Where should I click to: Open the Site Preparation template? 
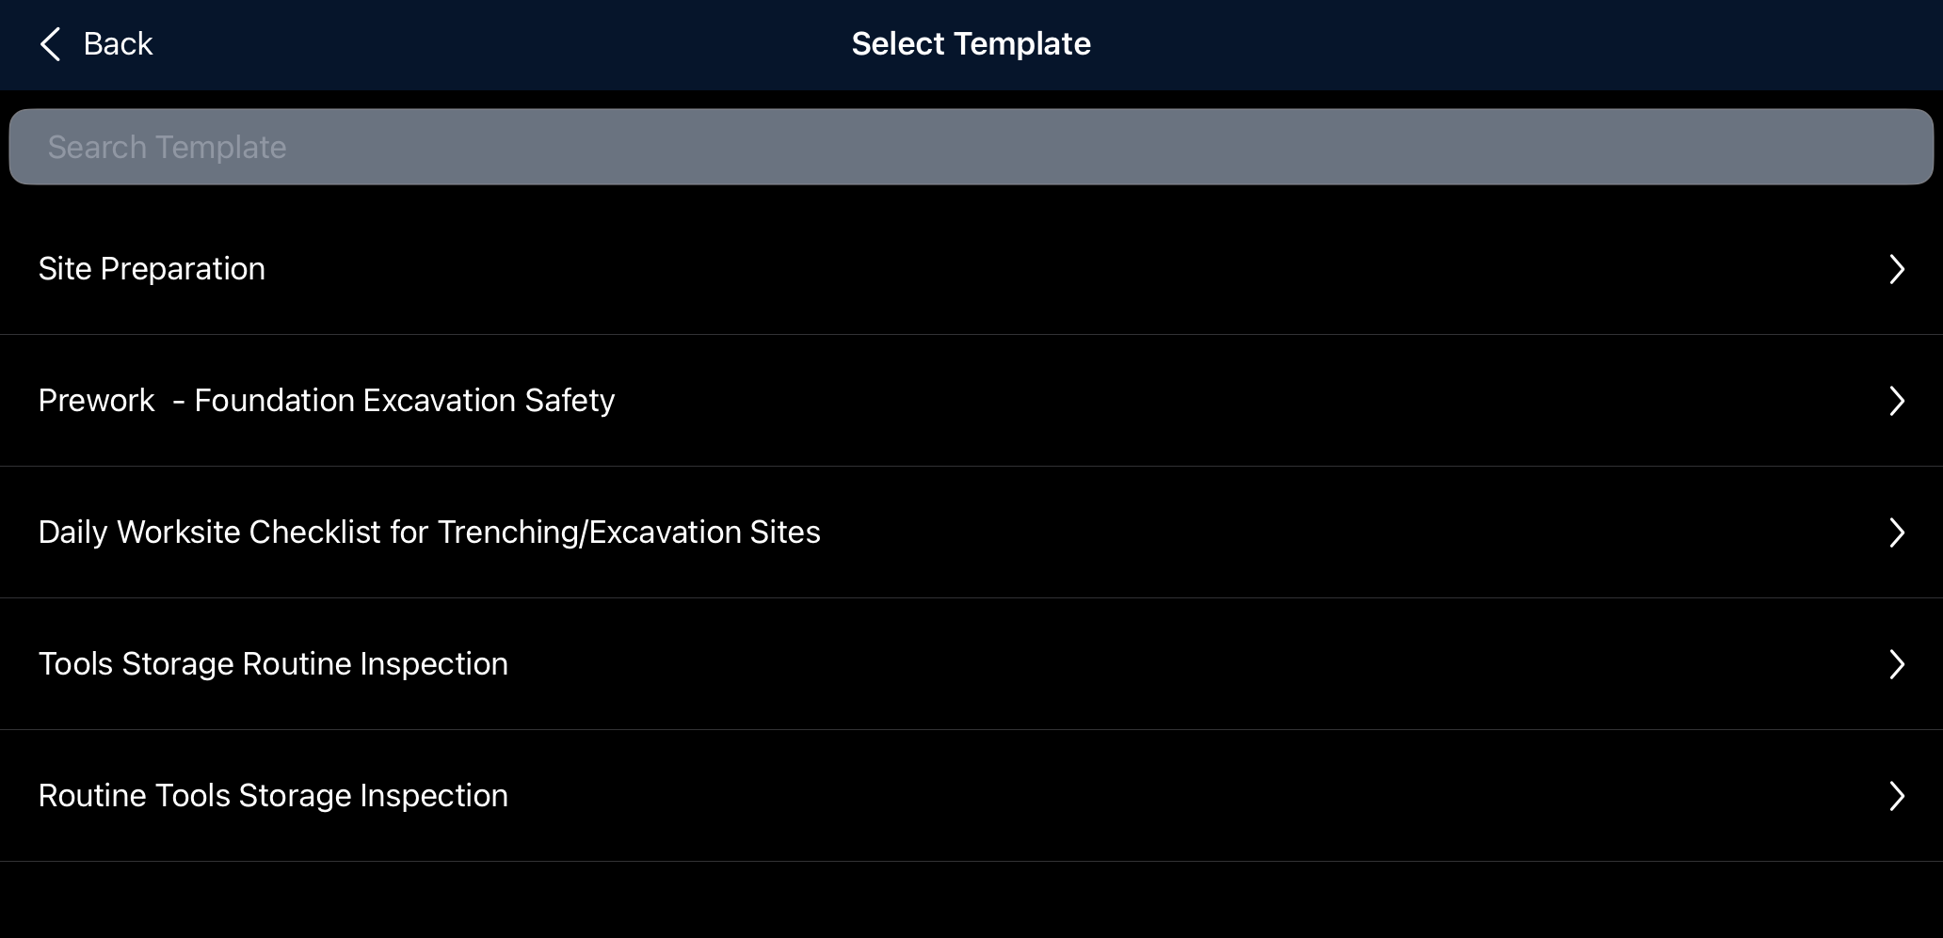152,269
